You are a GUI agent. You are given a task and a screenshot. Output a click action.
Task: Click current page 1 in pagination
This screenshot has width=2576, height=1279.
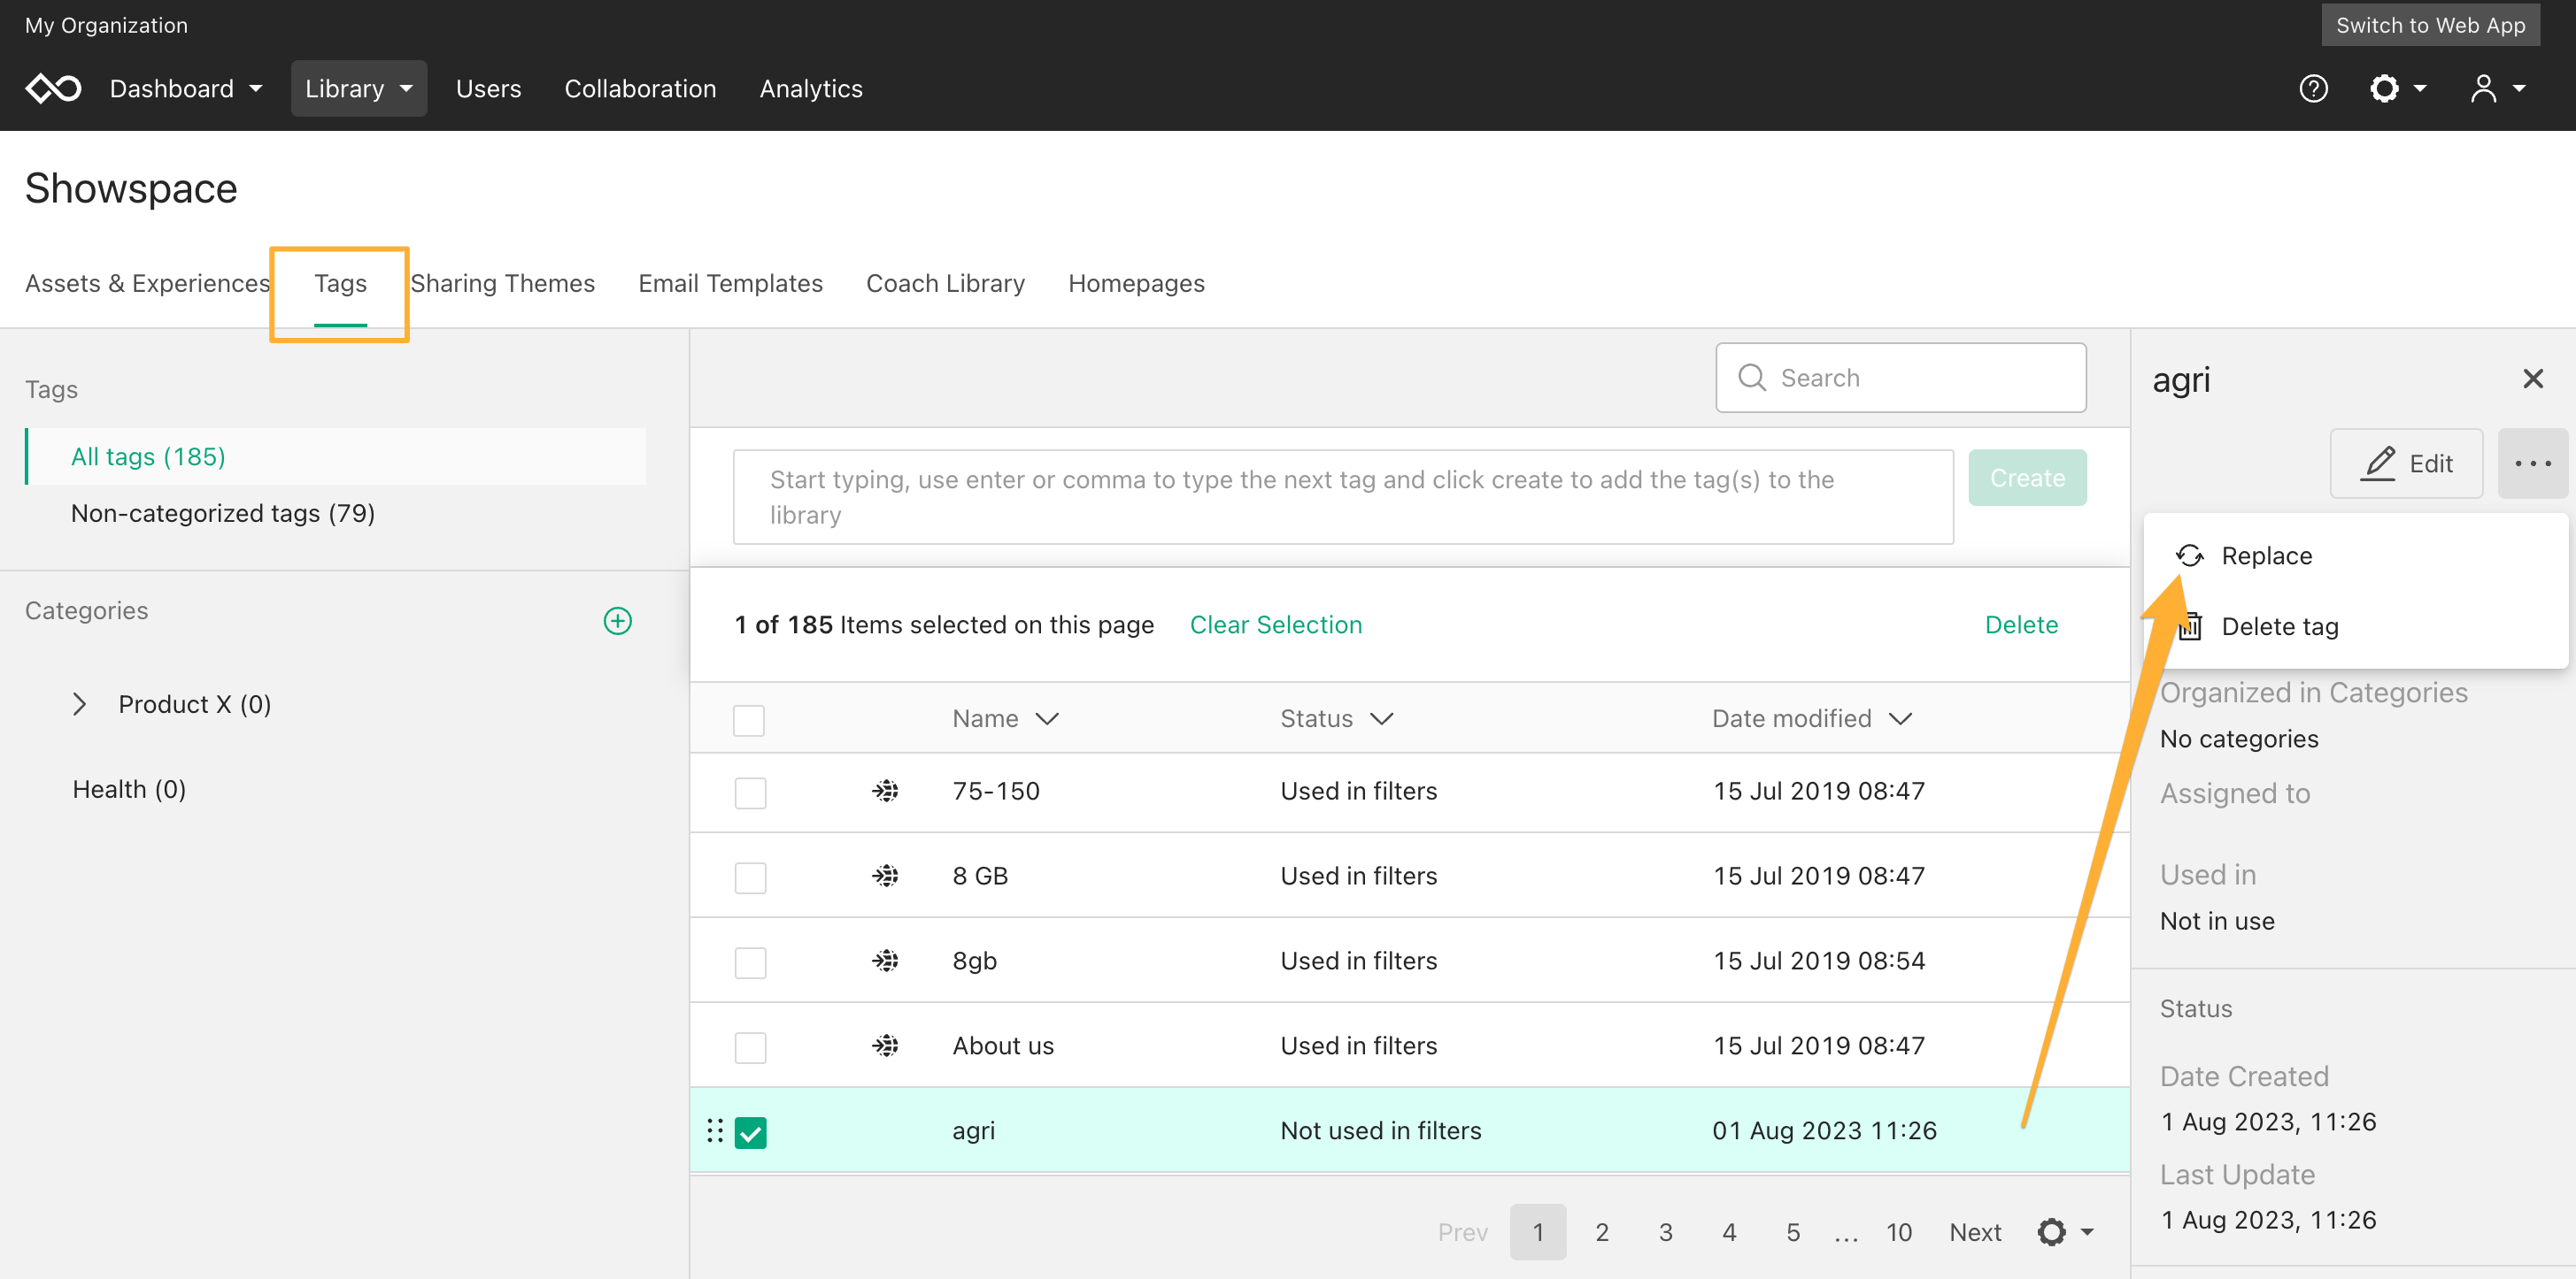1538,1232
